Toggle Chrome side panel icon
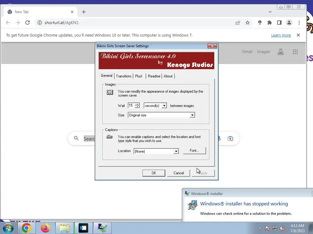 [x=279, y=23]
